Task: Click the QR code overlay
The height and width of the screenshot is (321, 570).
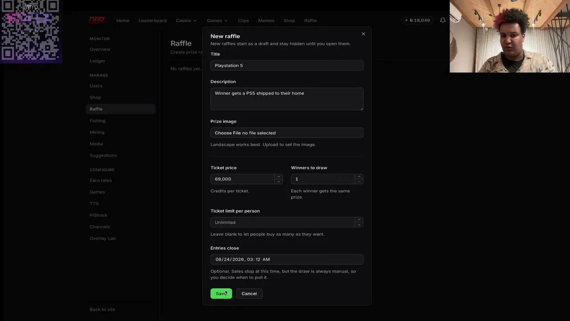Action: pos(30,30)
